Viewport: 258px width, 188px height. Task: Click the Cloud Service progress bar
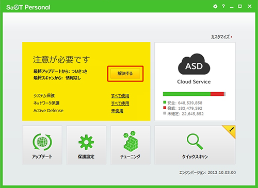(x=194, y=94)
